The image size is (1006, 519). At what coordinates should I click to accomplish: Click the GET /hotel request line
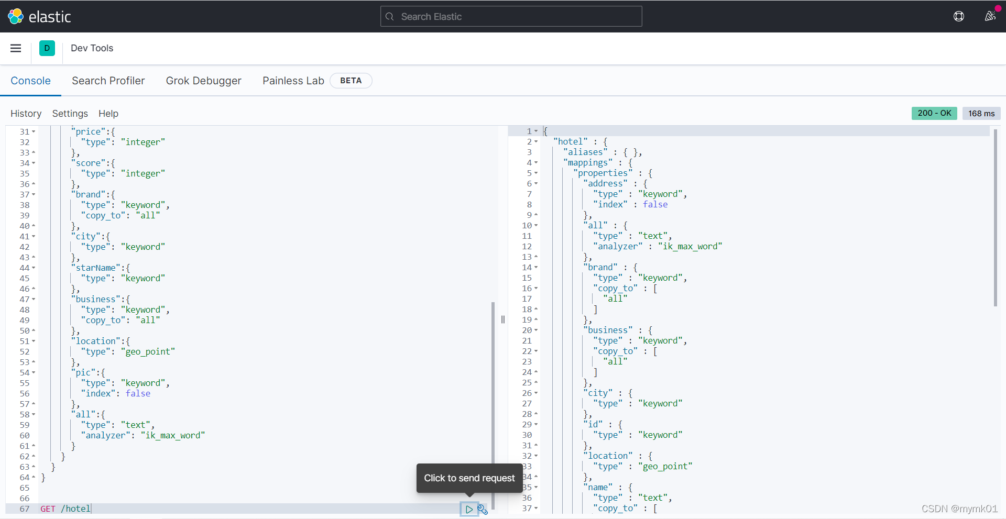tap(65, 509)
